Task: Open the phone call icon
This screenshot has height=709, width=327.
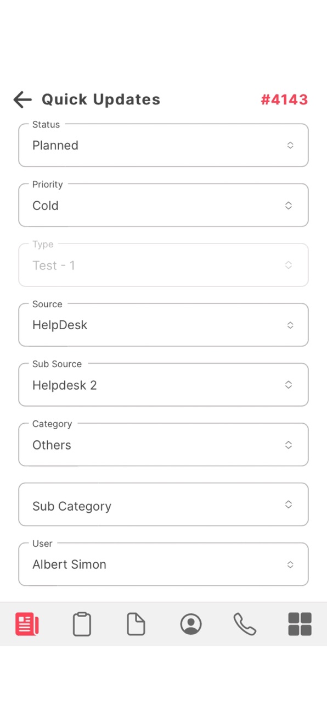Action: point(245,624)
